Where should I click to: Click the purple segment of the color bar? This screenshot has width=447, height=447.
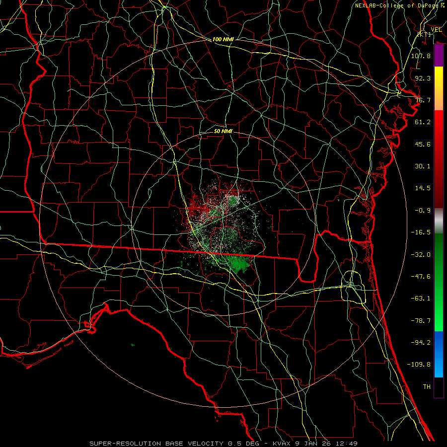[439, 56]
